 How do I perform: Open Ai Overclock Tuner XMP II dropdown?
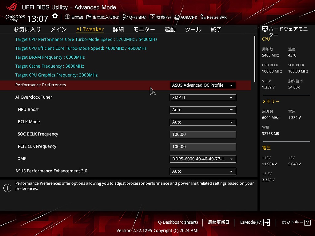point(203,97)
